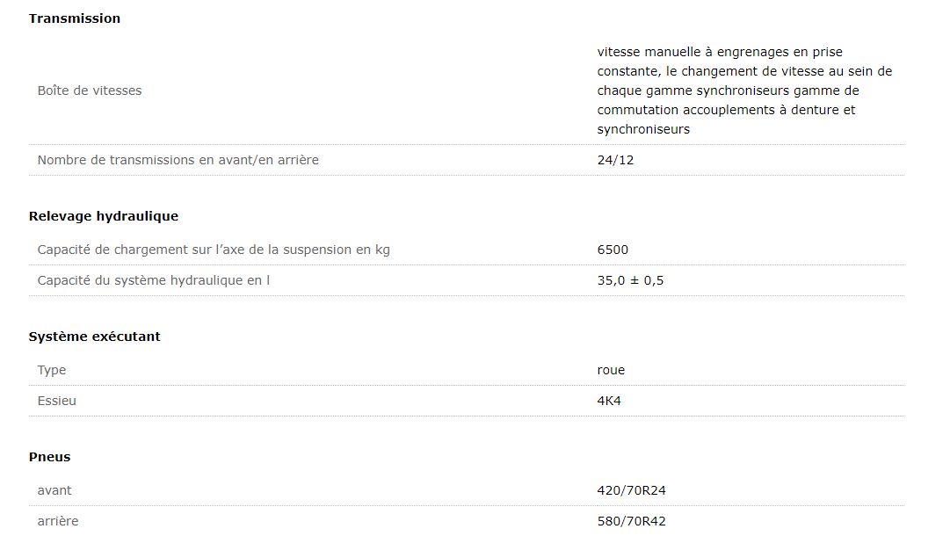Click the "Pneus" section heading
The image size is (950, 536).
[50, 457]
